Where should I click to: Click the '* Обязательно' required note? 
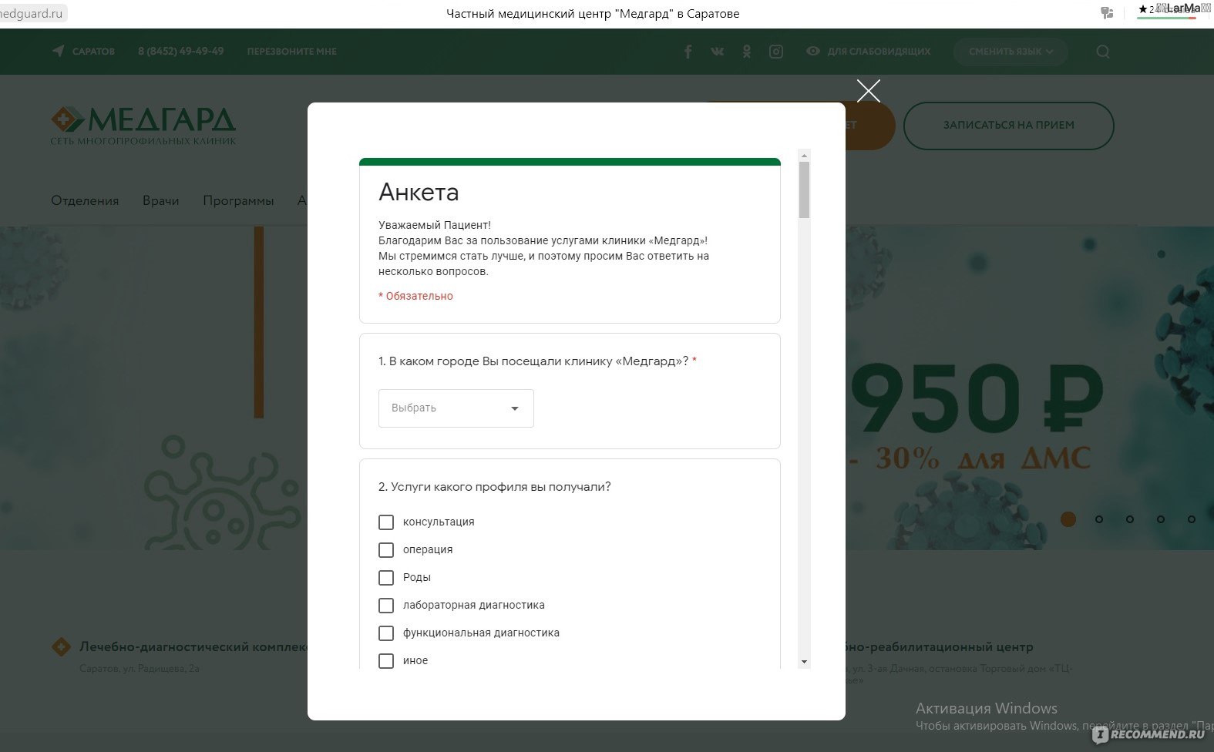(415, 296)
